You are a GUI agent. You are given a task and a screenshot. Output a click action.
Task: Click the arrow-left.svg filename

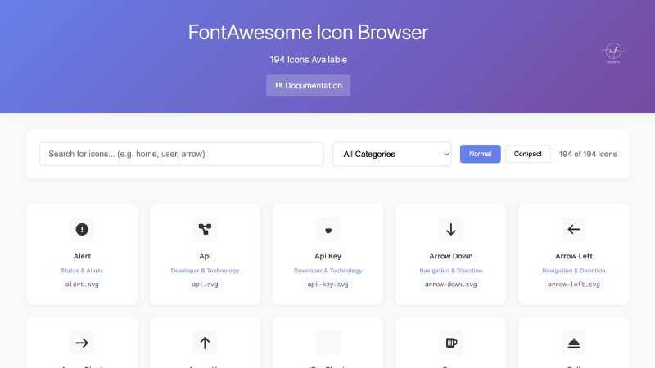click(x=574, y=284)
